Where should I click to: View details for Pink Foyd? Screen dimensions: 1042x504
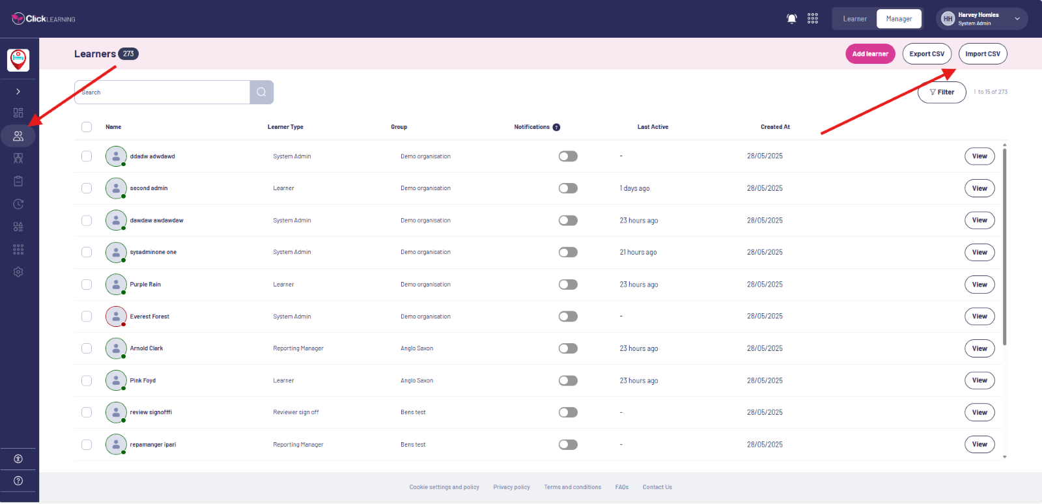coord(979,380)
